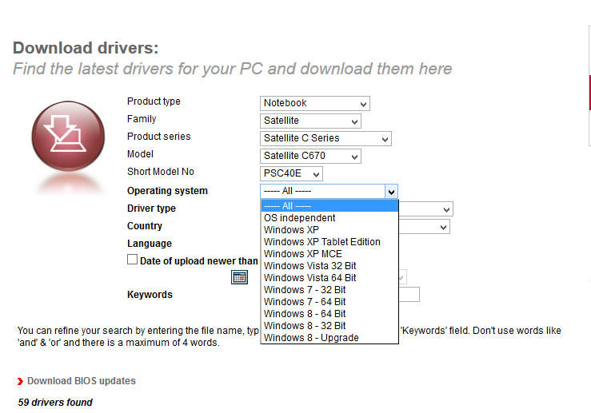Open the Short Model No dropdown
591x413 pixels.
pos(292,173)
